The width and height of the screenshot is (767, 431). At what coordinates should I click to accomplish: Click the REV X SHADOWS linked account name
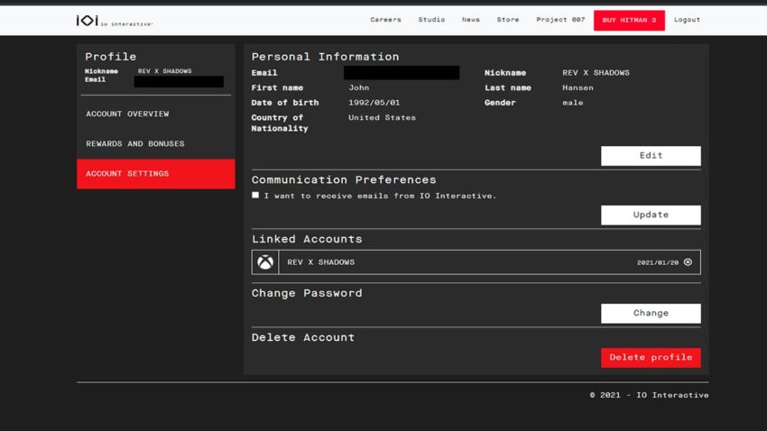pos(321,262)
